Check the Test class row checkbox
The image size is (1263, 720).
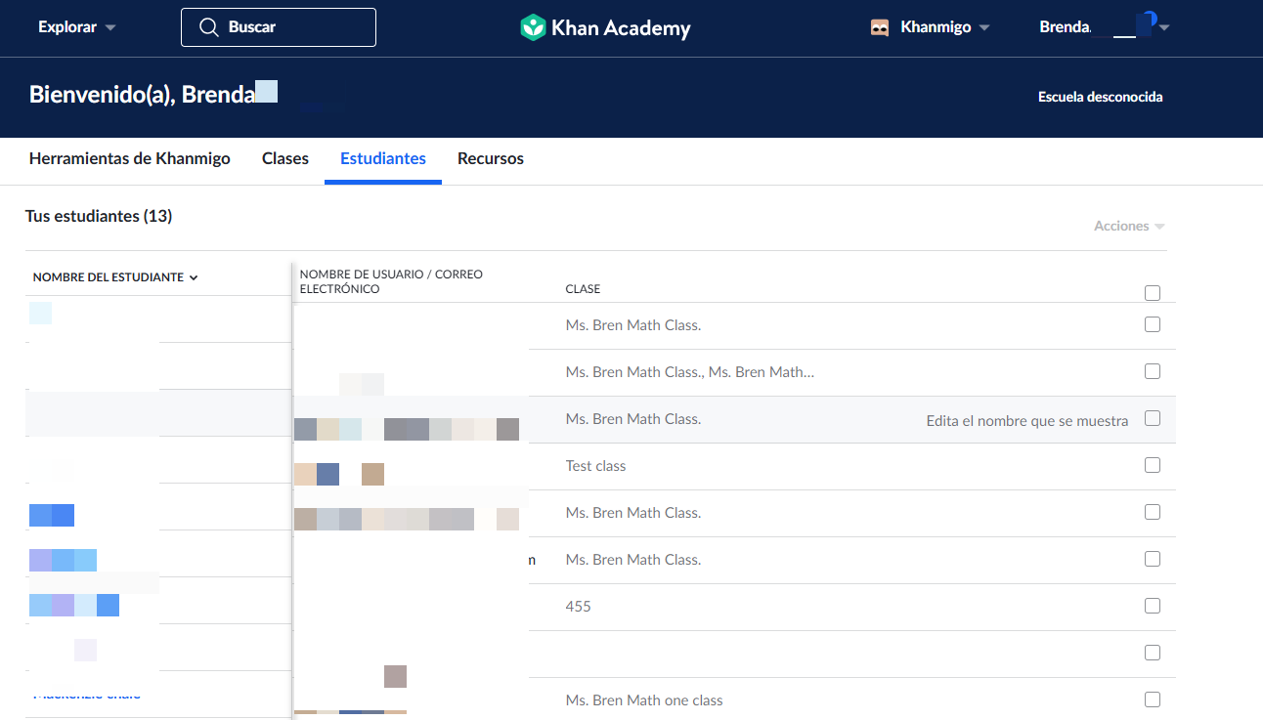(1153, 465)
